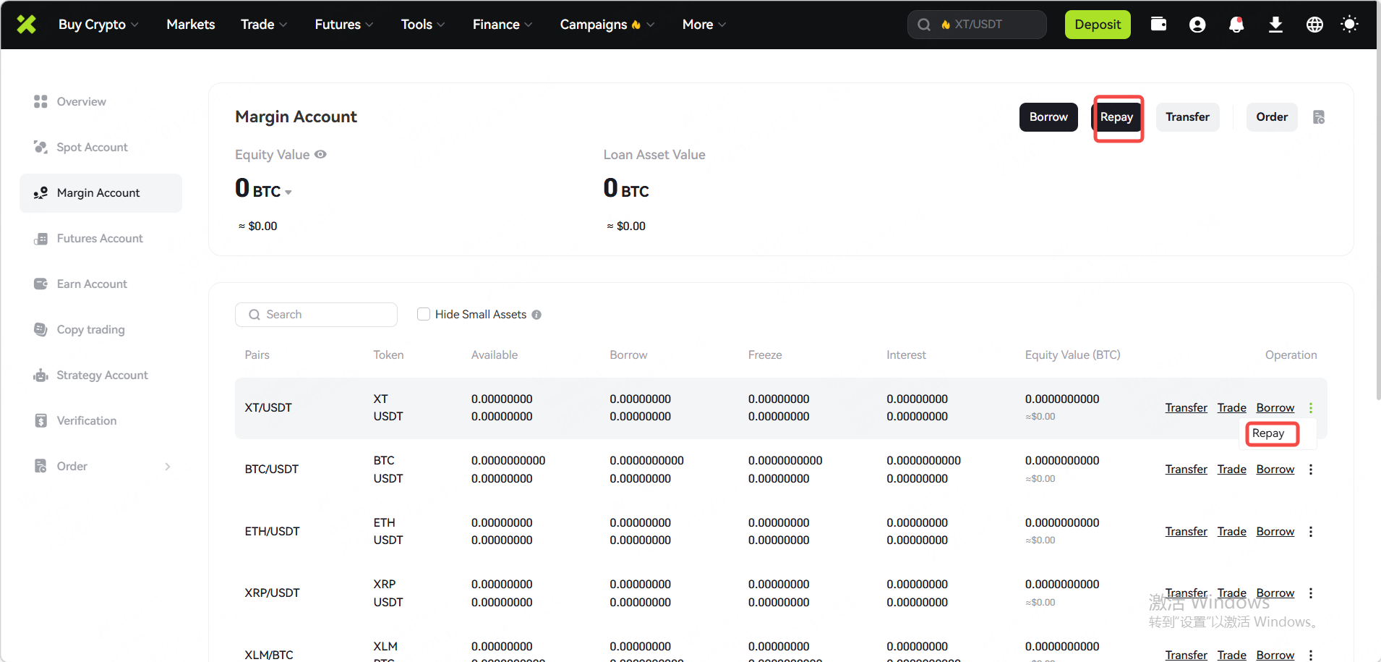The width and height of the screenshot is (1381, 662).
Task: Open the language globe icon
Action: coord(1314,25)
